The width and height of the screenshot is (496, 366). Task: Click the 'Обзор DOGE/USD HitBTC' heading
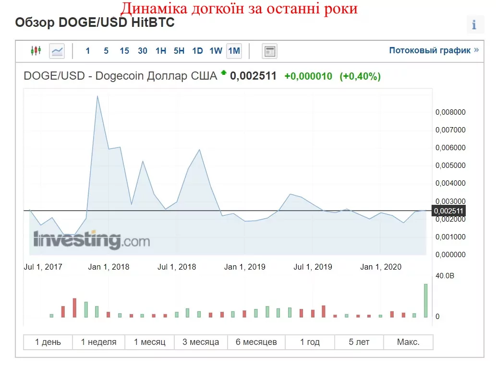point(95,23)
